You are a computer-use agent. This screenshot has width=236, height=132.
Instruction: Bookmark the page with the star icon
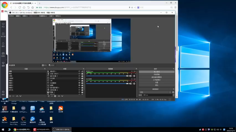point(33,7)
